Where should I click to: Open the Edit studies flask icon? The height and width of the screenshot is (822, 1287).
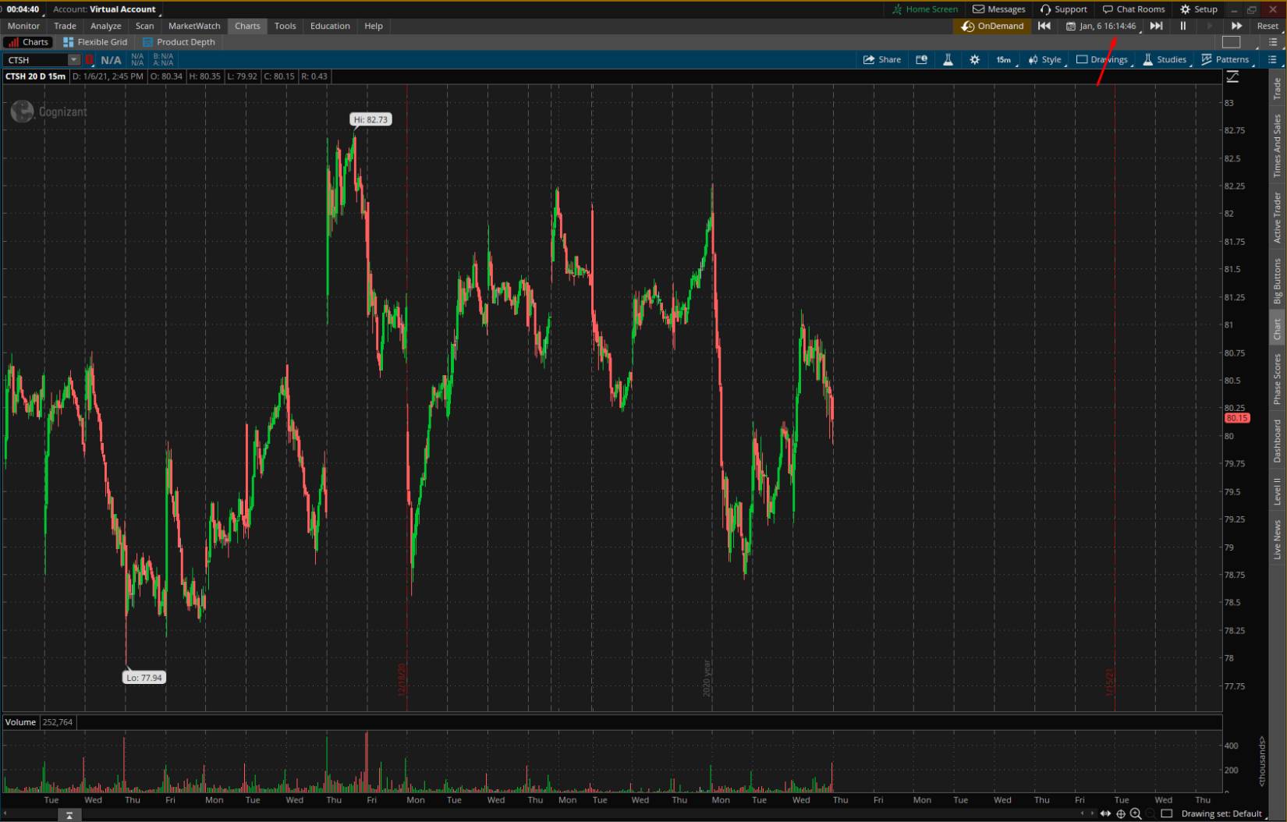(948, 59)
